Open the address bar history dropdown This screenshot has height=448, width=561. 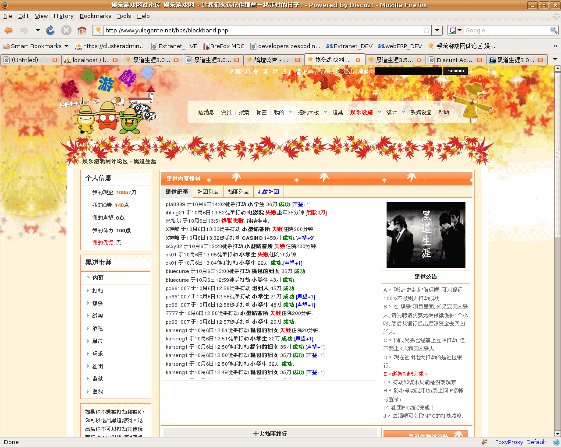coord(437,30)
